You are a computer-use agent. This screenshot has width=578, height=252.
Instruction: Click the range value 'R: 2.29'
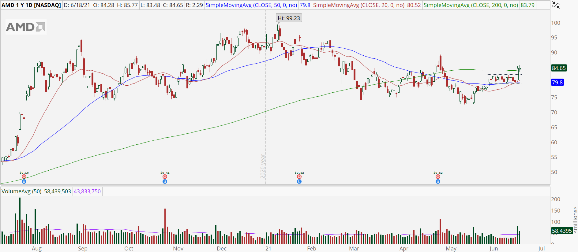pos(194,5)
